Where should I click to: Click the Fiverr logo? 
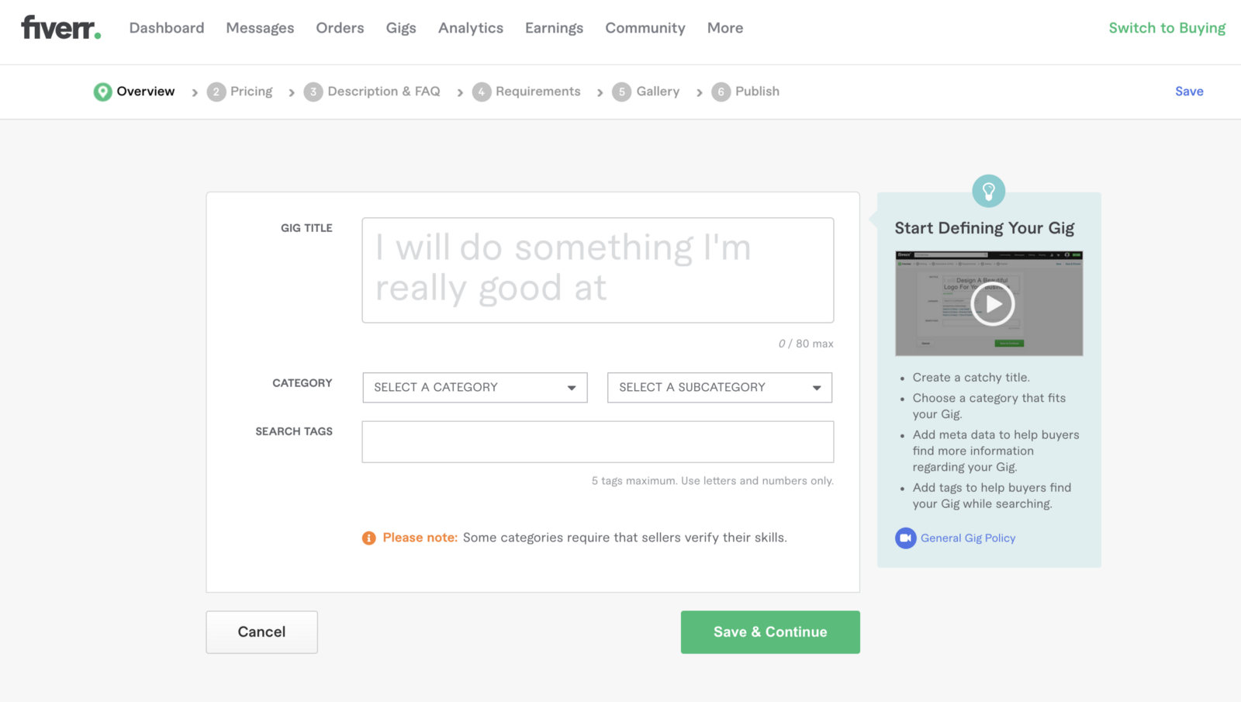coord(60,28)
